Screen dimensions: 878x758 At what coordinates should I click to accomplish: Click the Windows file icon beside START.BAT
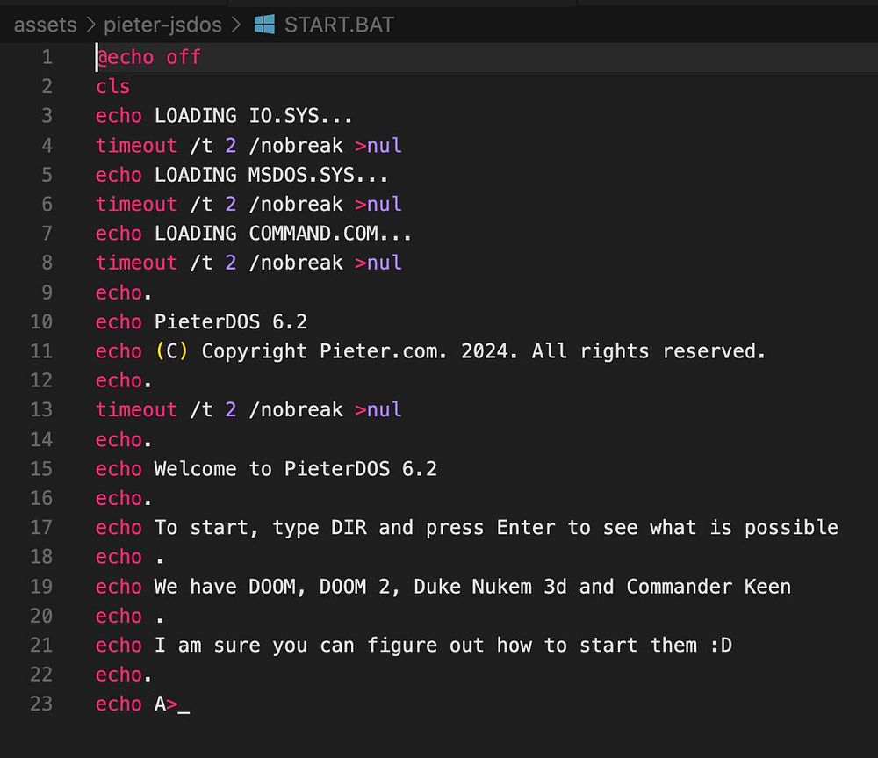[264, 25]
